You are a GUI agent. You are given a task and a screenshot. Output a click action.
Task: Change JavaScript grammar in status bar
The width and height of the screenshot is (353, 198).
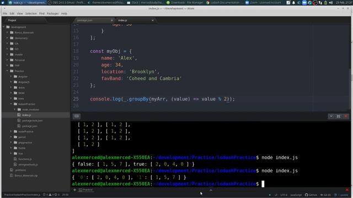pyautogui.click(x=296, y=195)
